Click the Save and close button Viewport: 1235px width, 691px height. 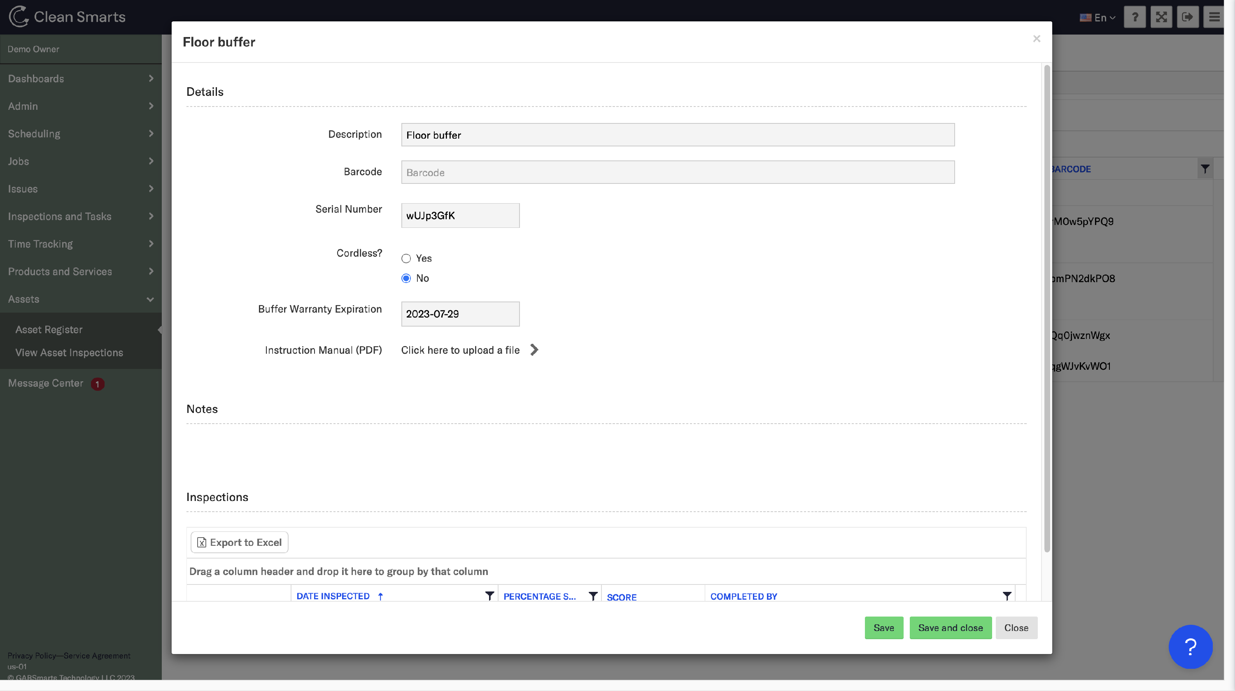click(950, 627)
